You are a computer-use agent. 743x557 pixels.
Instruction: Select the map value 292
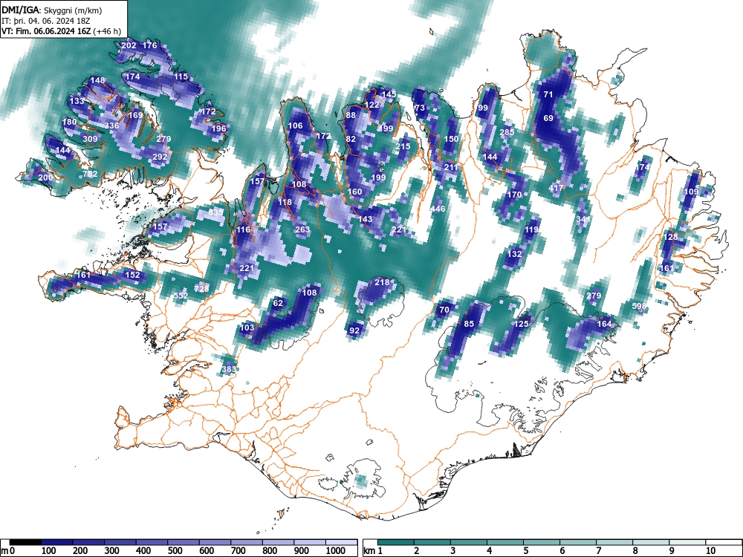(x=160, y=157)
